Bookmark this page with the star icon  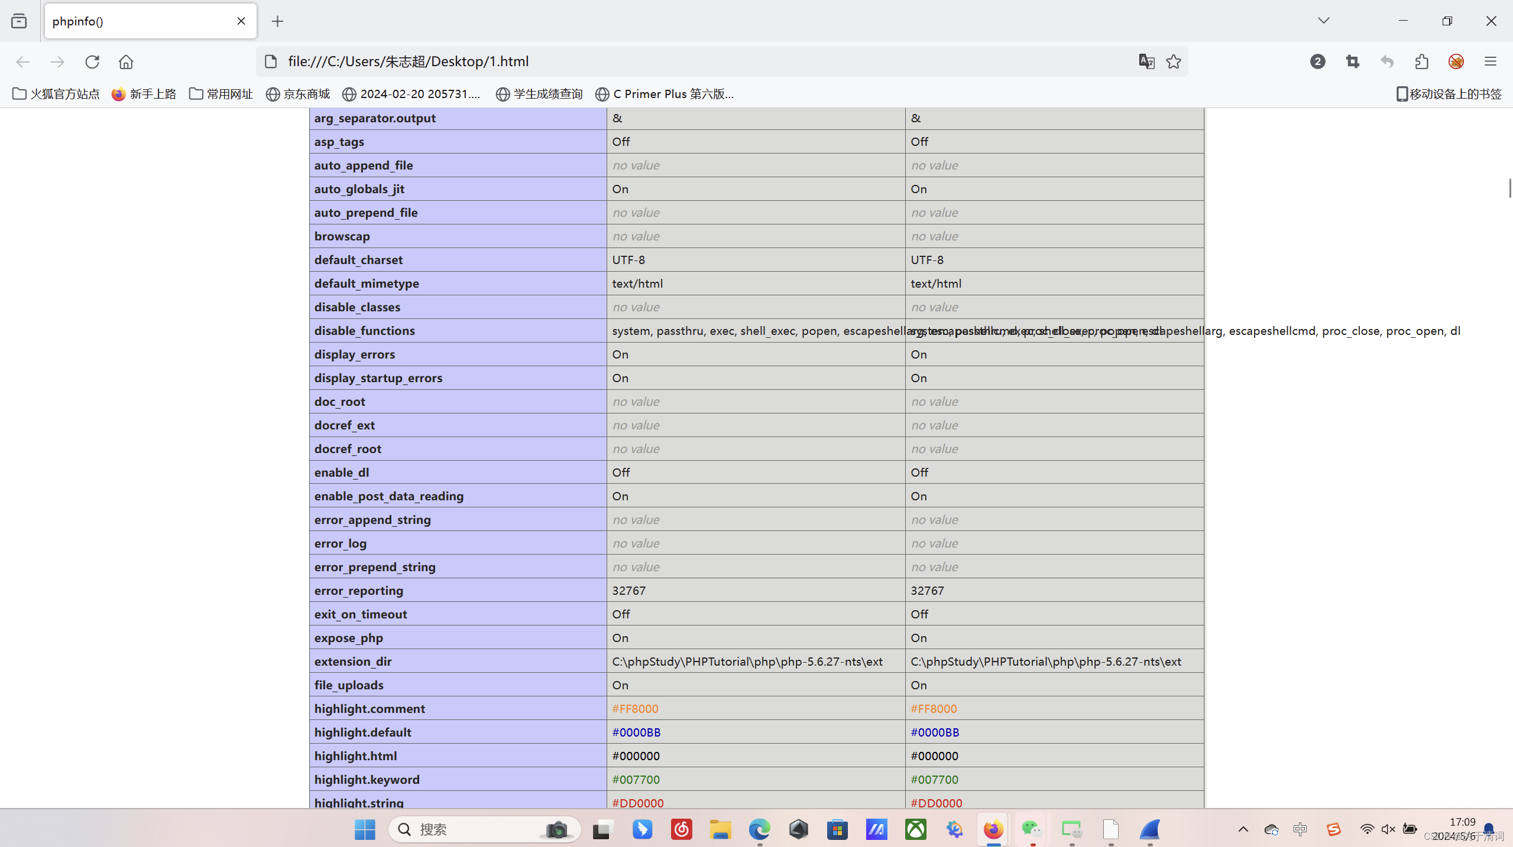[x=1174, y=61]
